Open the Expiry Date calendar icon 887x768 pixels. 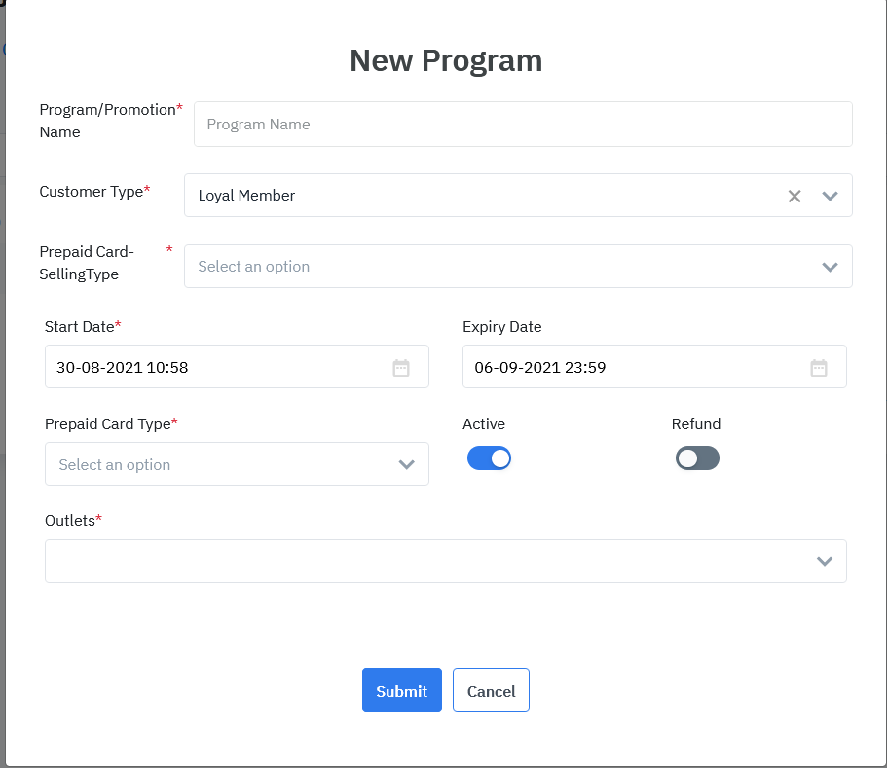point(819,368)
